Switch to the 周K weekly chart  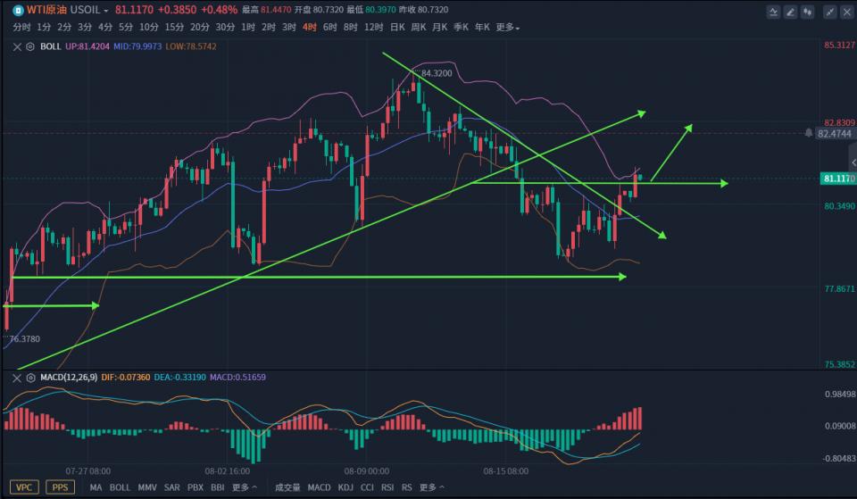[419, 28]
